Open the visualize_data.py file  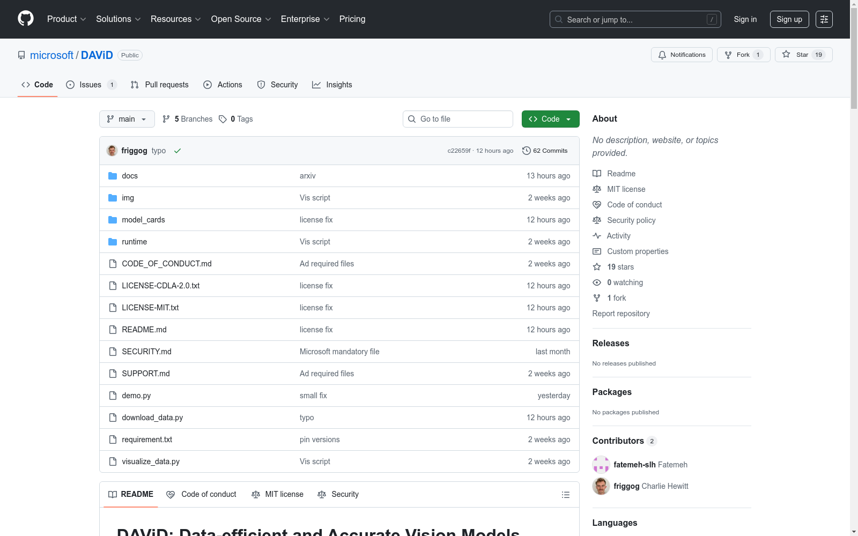151,461
